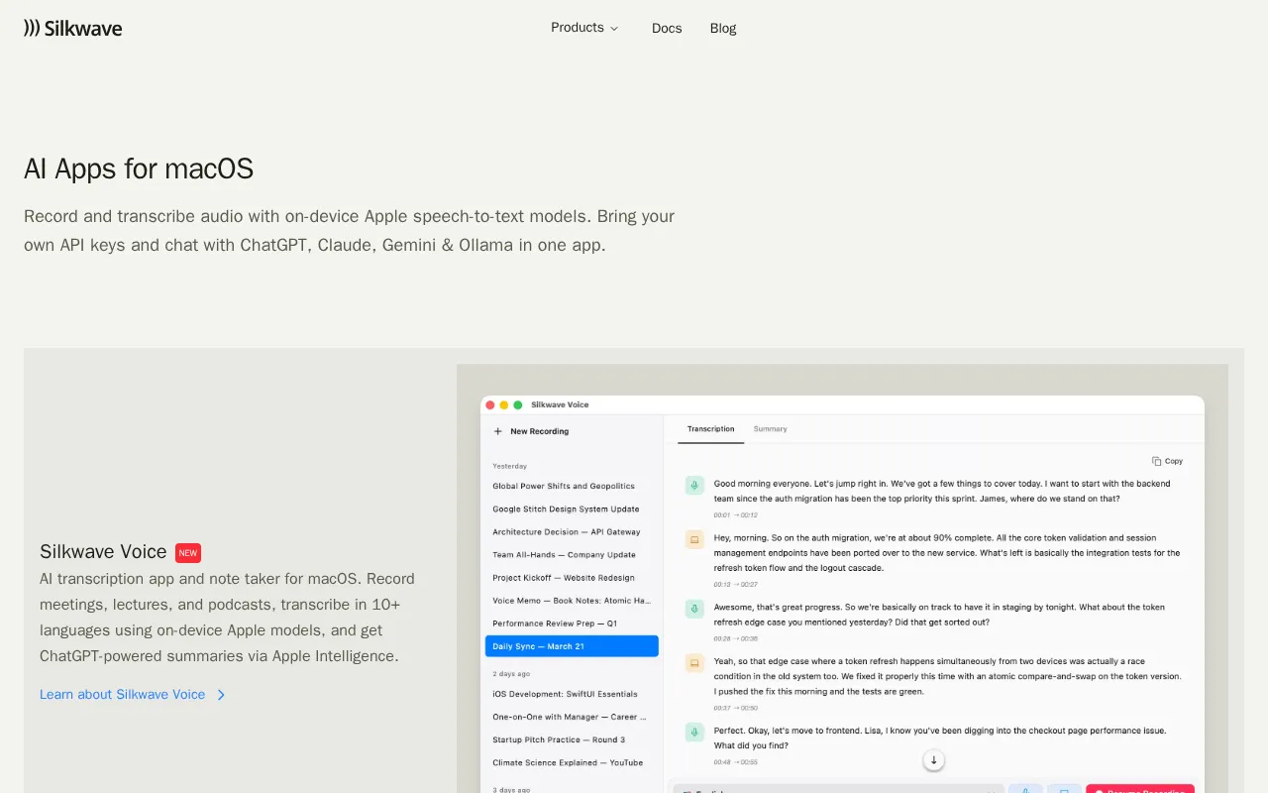Open the Blog link in navigation
This screenshot has width=1268, height=793.
pos(723,28)
